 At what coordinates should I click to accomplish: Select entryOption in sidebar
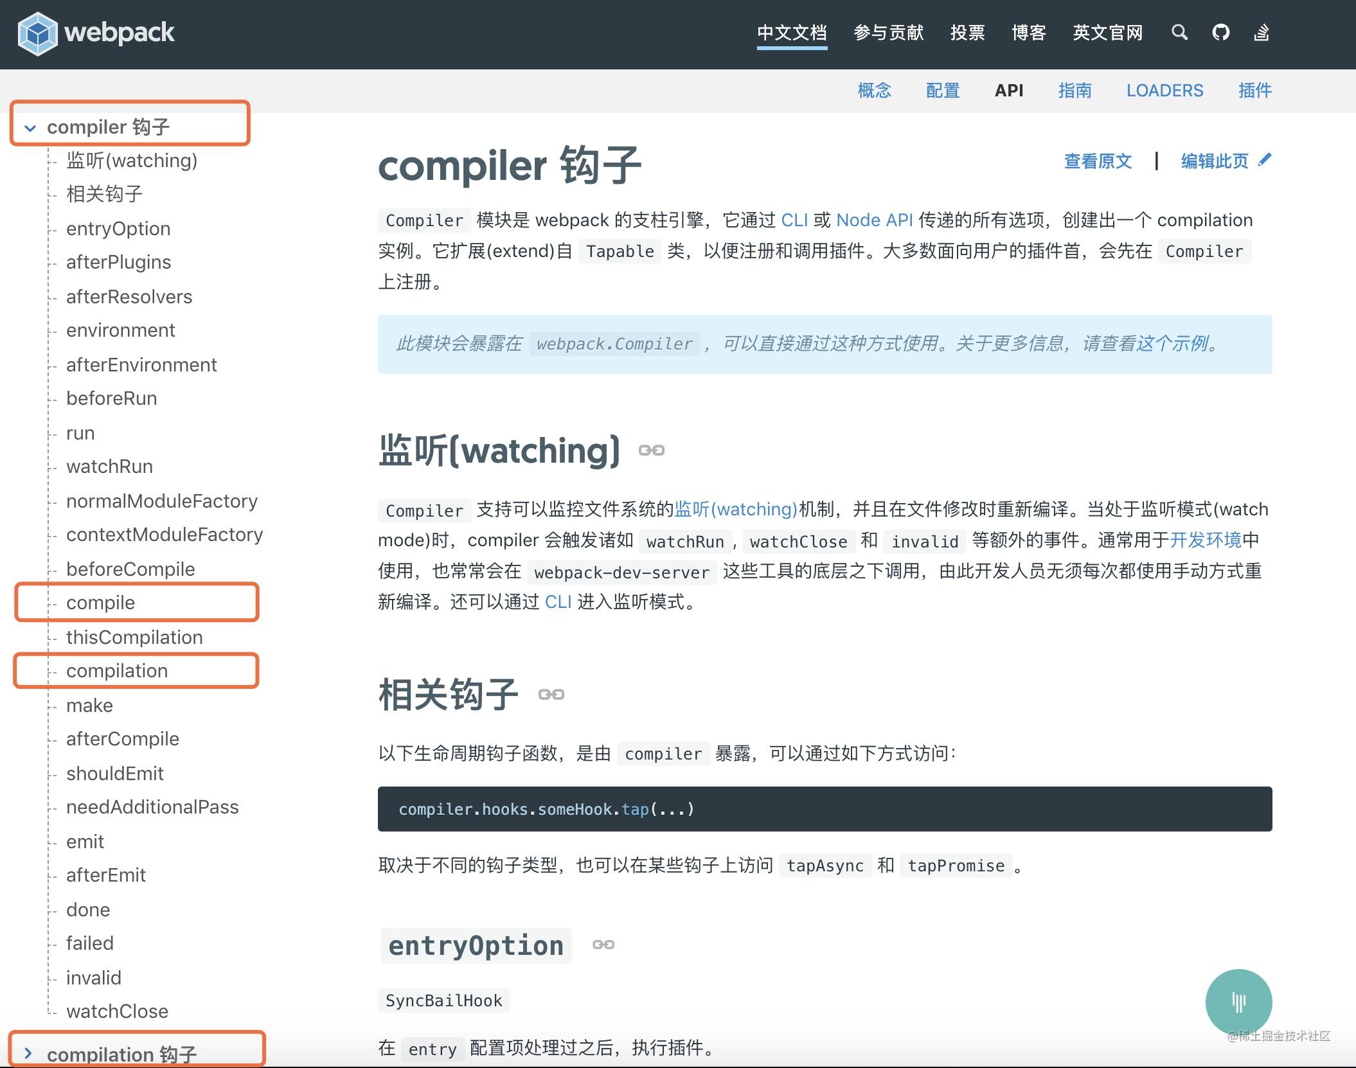pos(118,229)
